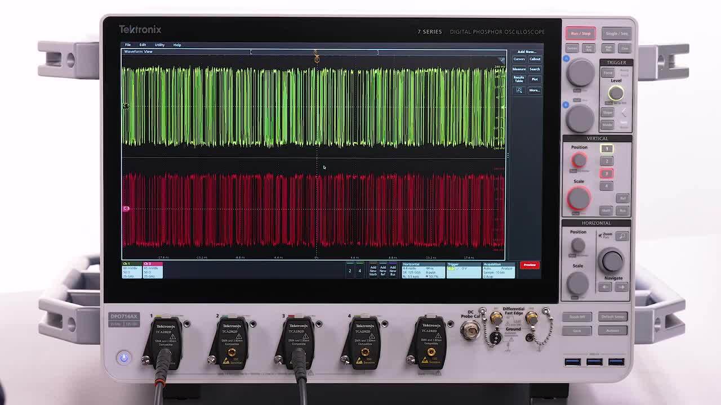Toggle Preview acquisition mode

click(x=528, y=265)
